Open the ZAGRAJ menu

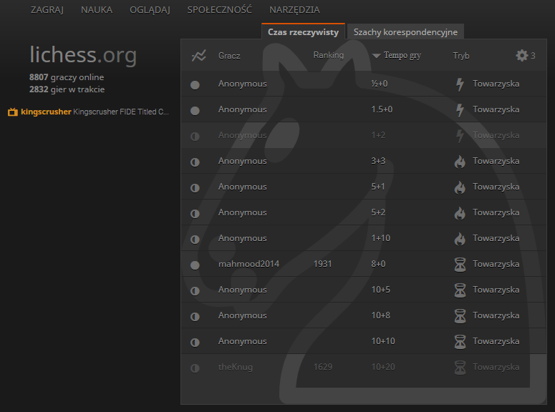[x=47, y=10]
